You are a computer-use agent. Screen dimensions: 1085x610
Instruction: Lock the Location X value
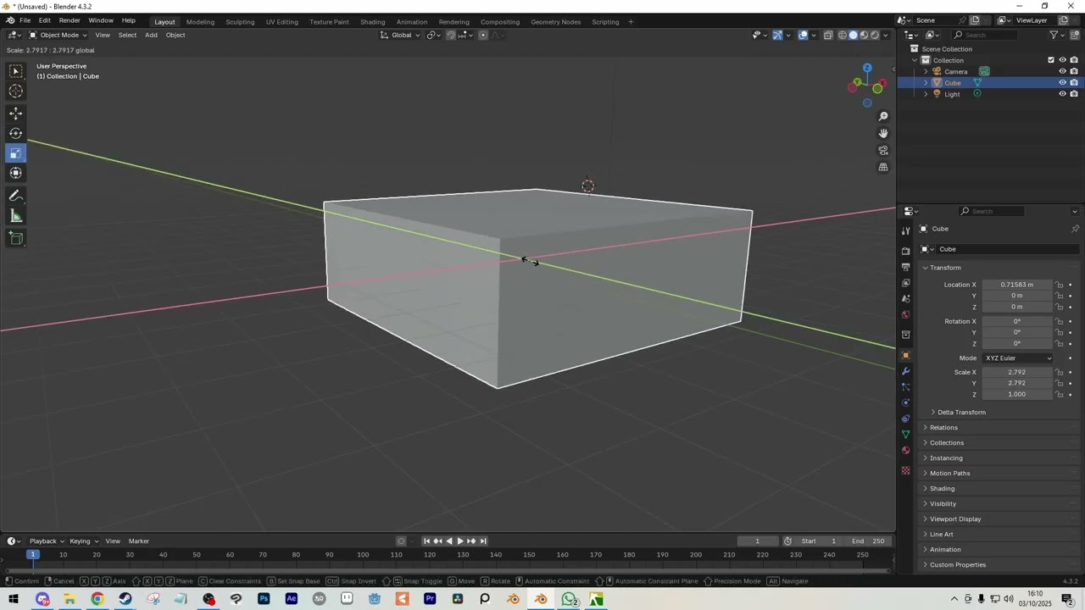coord(1060,285)
